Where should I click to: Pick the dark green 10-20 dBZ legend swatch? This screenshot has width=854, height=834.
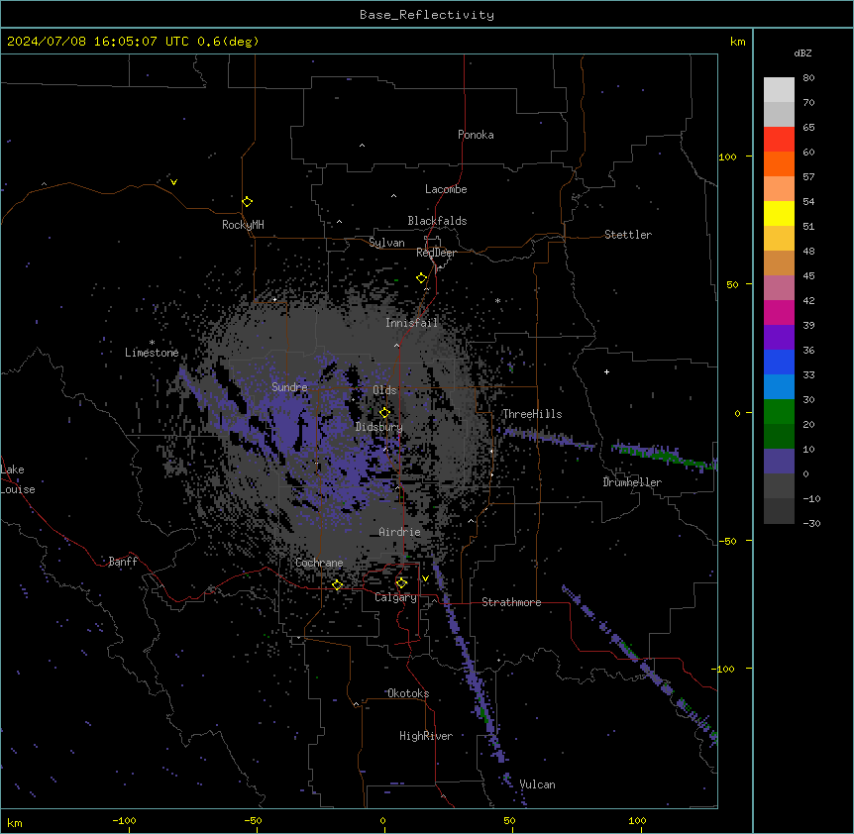click(x=779, y=437)
